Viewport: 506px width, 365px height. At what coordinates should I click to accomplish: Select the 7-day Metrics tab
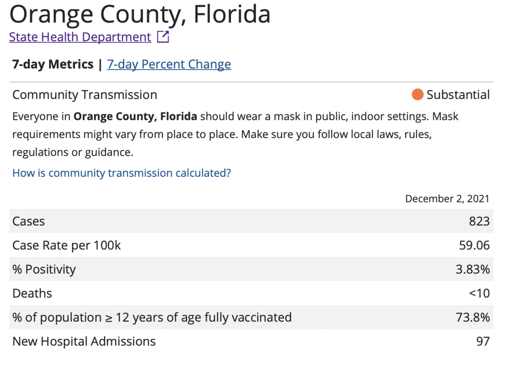pyautogui.click(x=53, y=64)
